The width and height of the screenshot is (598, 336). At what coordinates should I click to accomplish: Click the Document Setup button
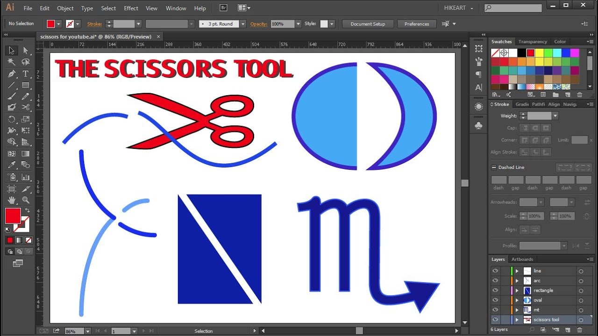point(368,24)
